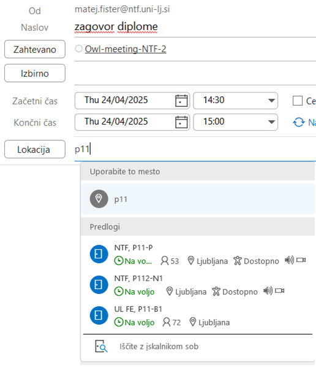Click the recurrence arrows icon
316x367 pixels.
[x=299, y=122]
